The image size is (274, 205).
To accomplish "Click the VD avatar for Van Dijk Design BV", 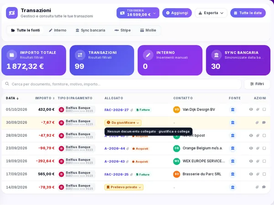I will (176, 110).
